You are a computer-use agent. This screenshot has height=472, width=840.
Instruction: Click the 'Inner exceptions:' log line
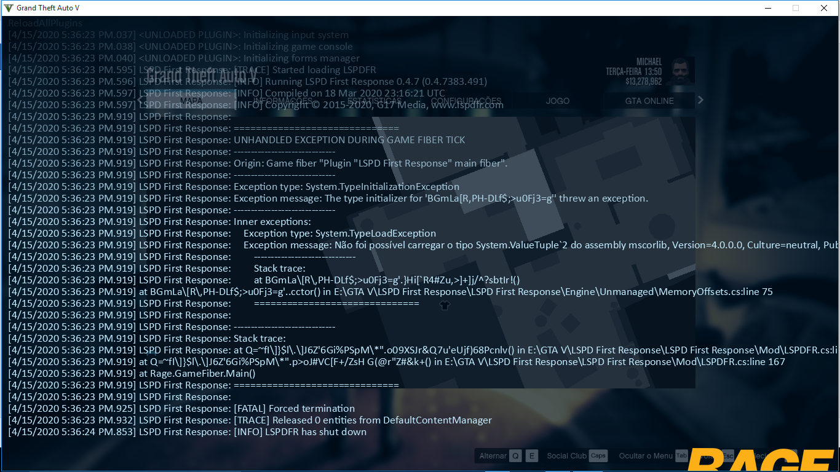(160, 222)
